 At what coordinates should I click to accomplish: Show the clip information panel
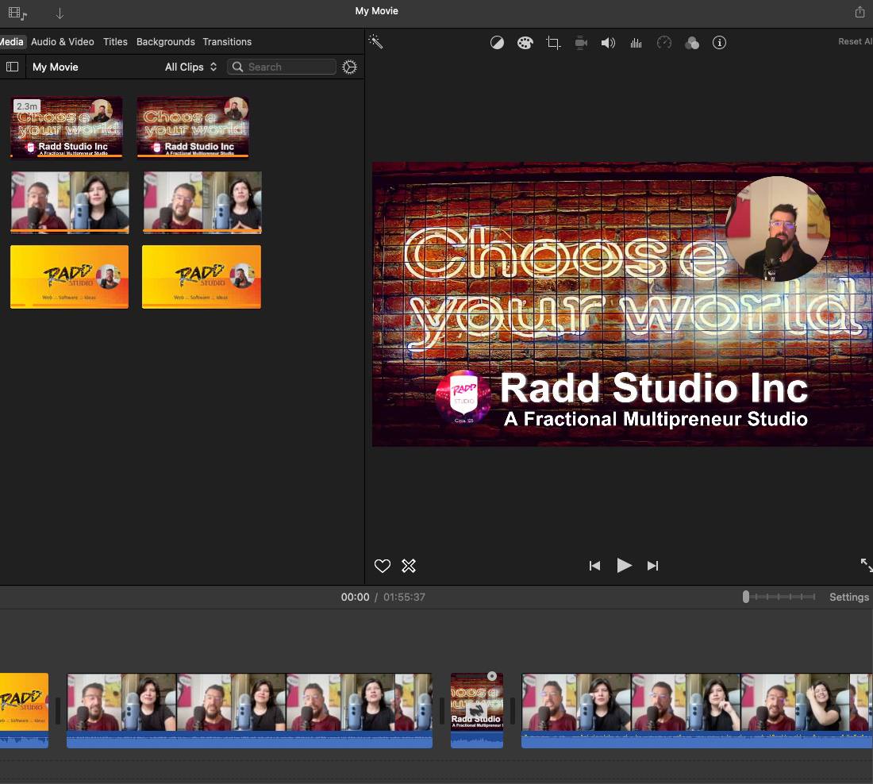pyautogui.click(x=719, y=43)
